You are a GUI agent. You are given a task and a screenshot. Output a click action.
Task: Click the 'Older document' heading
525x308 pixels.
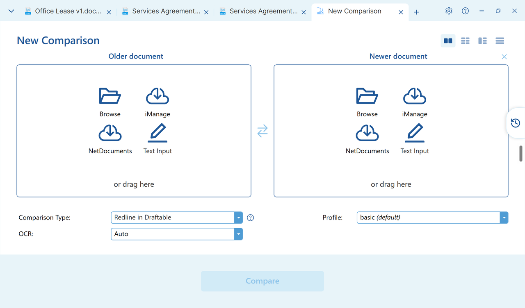(136, 57)
